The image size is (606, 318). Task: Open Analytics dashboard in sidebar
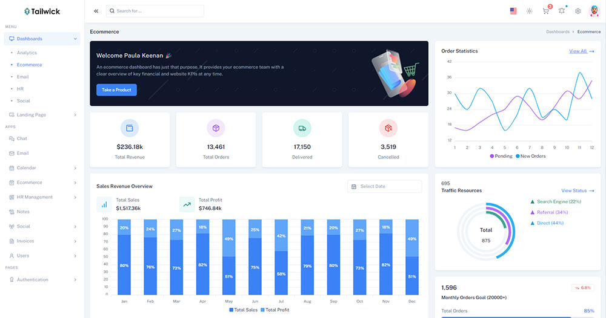27,53
